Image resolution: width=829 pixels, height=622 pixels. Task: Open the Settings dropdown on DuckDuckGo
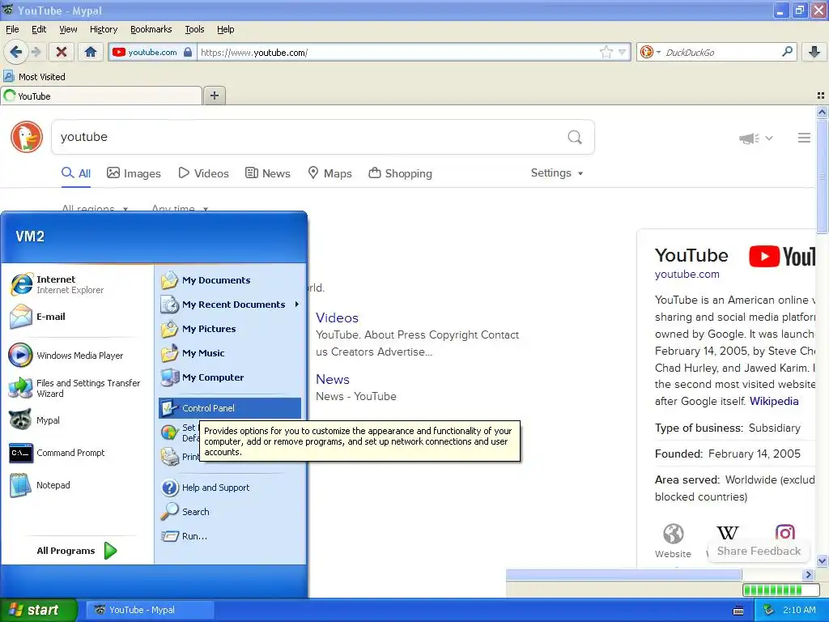coord(557,173)
